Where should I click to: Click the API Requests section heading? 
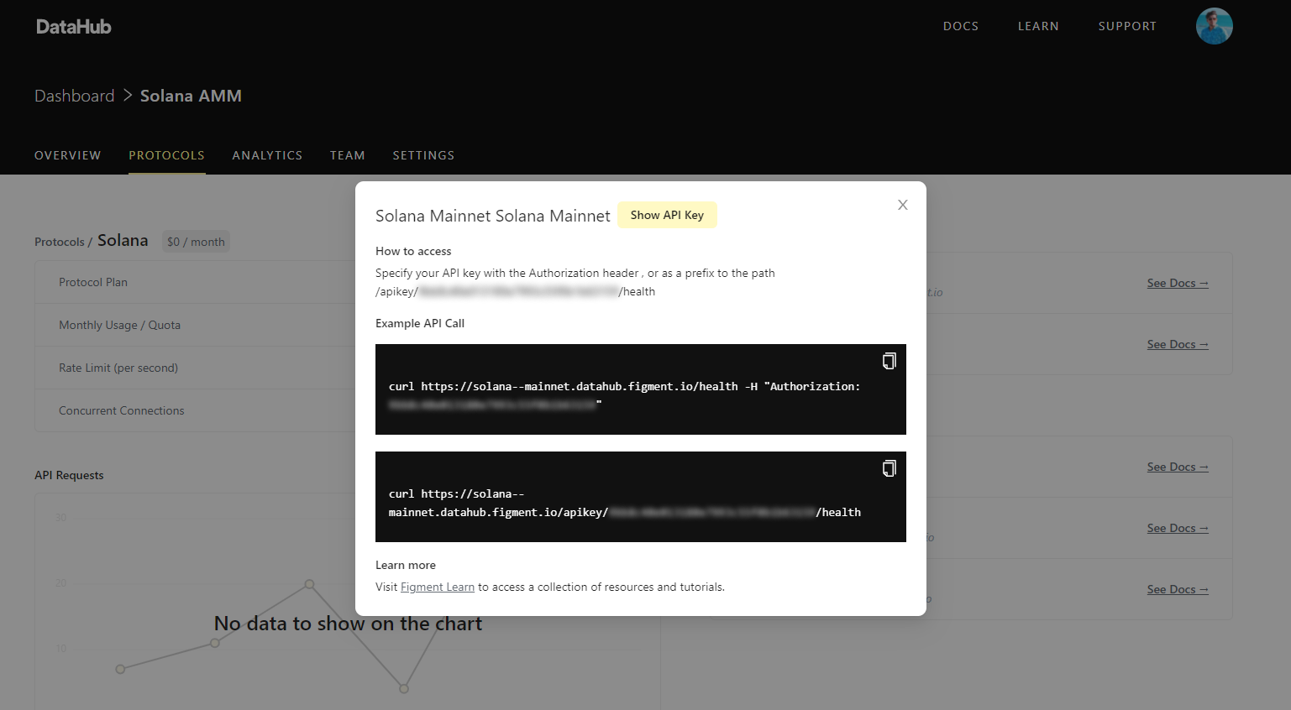point(69,475)
